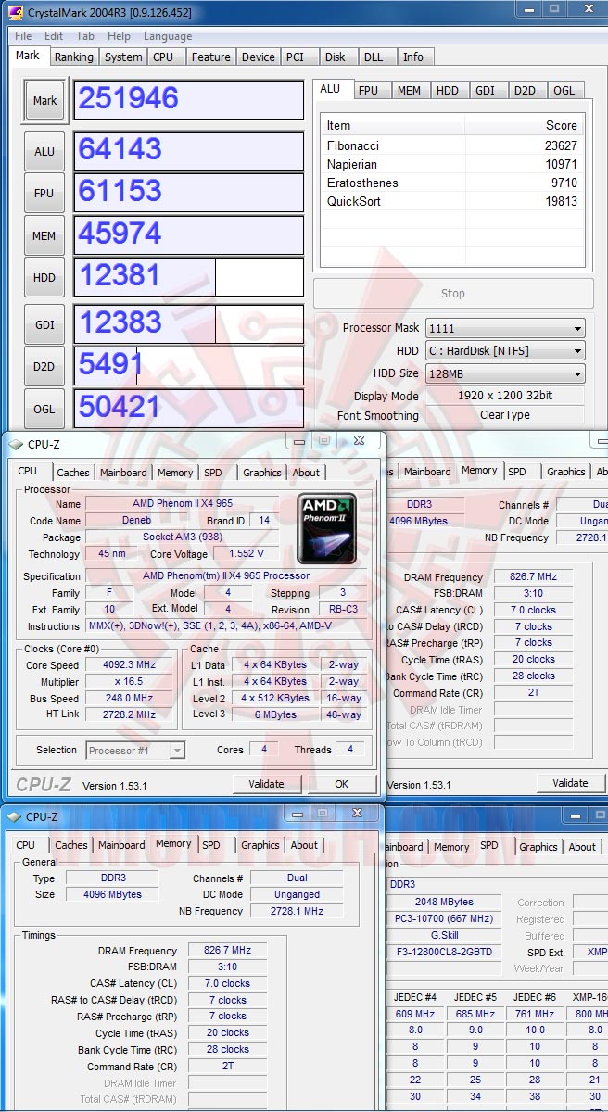The height and width of the screenshot is (1112, 608).
Task: Run the HDD benchmark button
Action: 44,277
